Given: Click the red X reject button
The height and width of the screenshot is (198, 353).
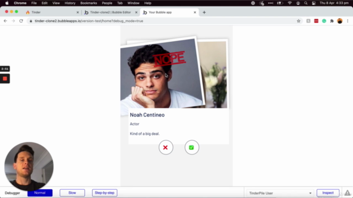Looking at the screenshot, I should pos(165,147).
